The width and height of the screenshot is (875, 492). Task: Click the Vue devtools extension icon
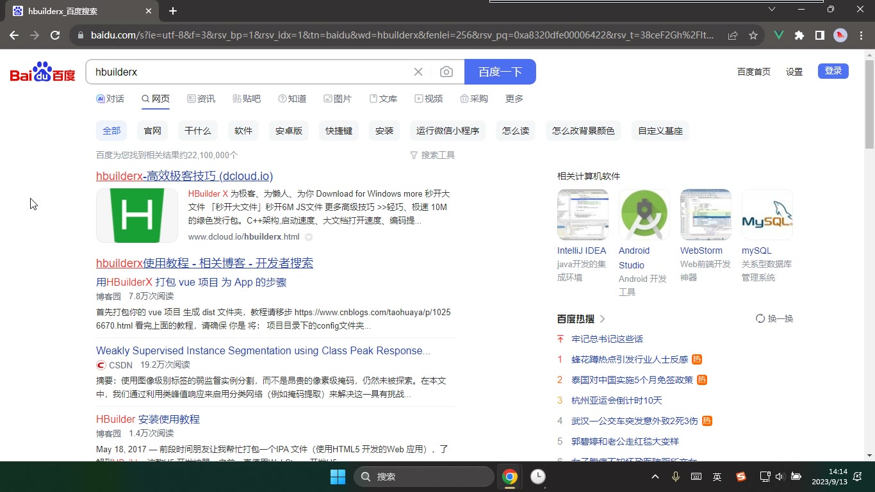[779, 35]
